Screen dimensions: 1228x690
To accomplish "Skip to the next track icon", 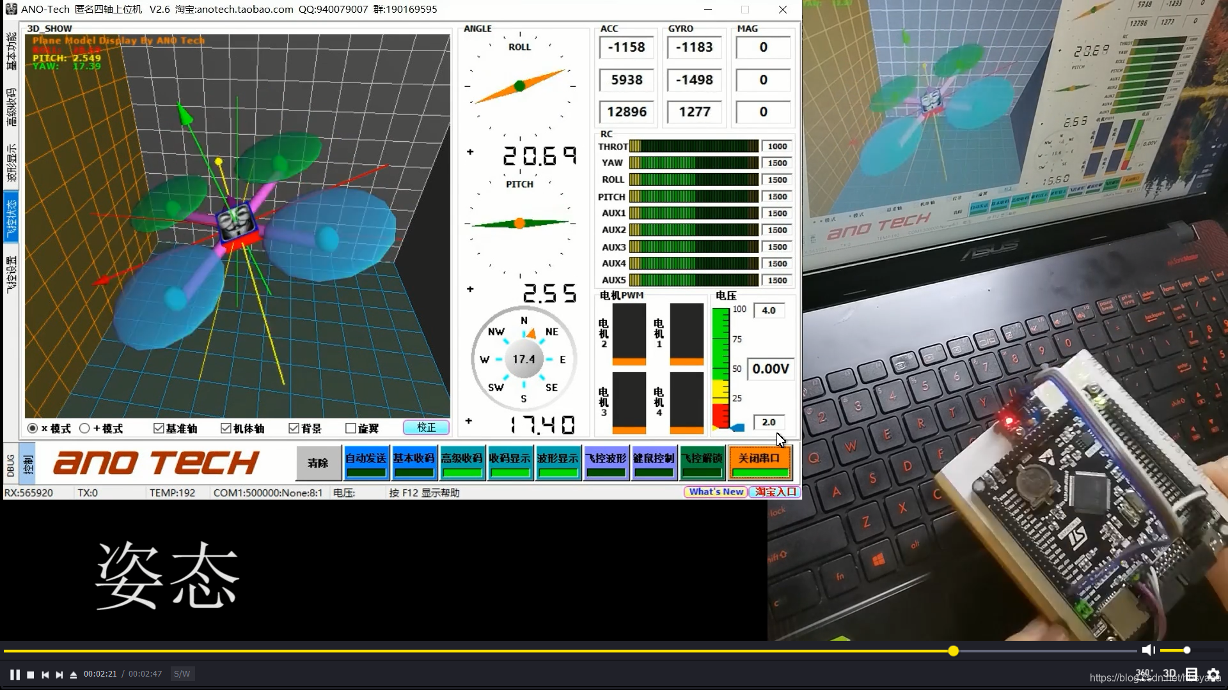I will [59, 675].
